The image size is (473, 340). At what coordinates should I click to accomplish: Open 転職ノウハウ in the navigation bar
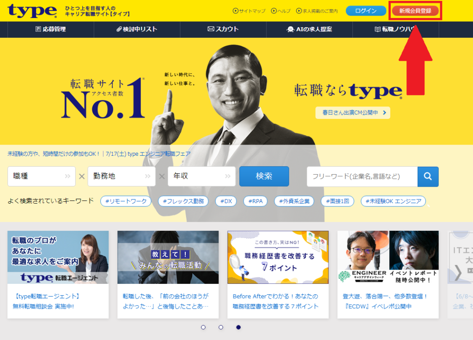(395, 29)
